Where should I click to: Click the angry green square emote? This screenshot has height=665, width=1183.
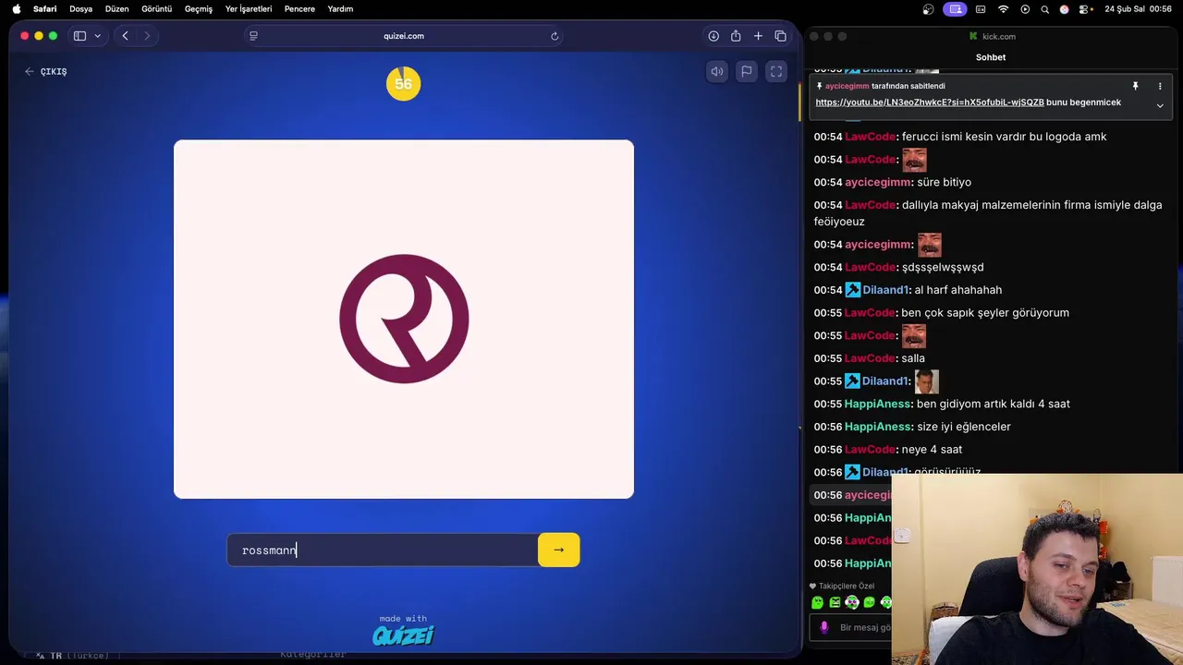[x=835, y=602]
